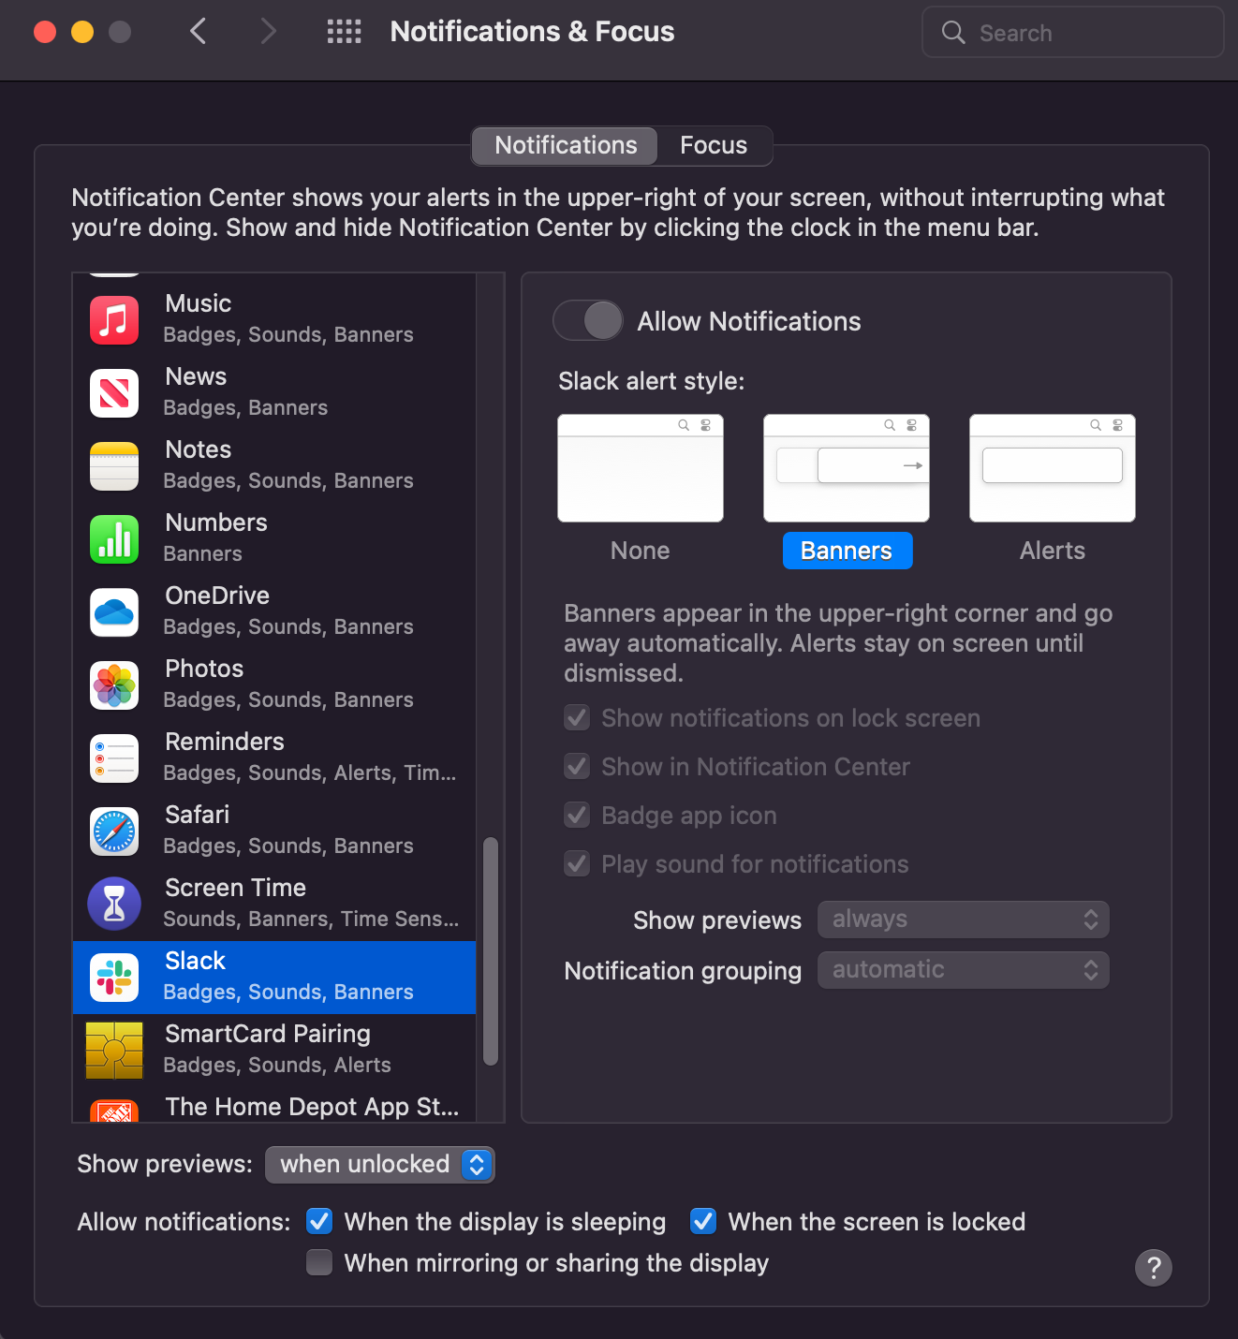Switch to the Focus tab
This screenshot has height=1339, width=1238.
click(714, 146)
